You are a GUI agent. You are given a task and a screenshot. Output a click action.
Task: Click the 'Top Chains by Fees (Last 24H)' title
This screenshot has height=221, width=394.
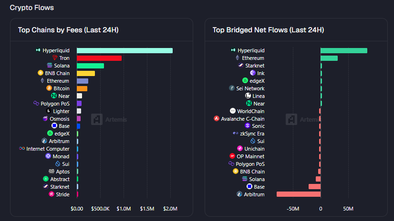click(68, 30)
